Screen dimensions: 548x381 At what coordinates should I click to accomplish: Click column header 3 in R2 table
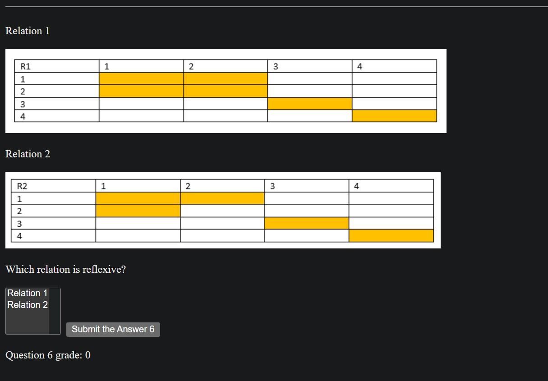pyautogui.click(x=306, y=186)
